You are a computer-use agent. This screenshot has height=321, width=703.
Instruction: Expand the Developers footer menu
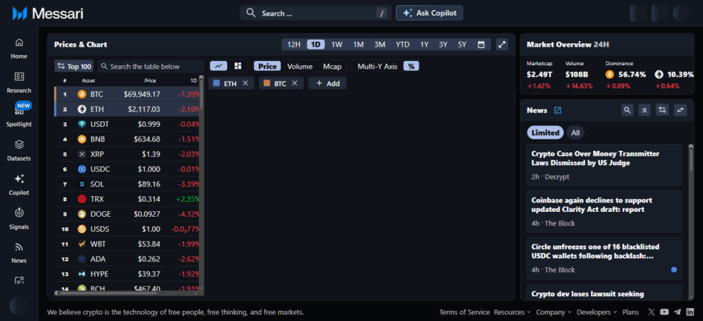click(x=597, y=312)
